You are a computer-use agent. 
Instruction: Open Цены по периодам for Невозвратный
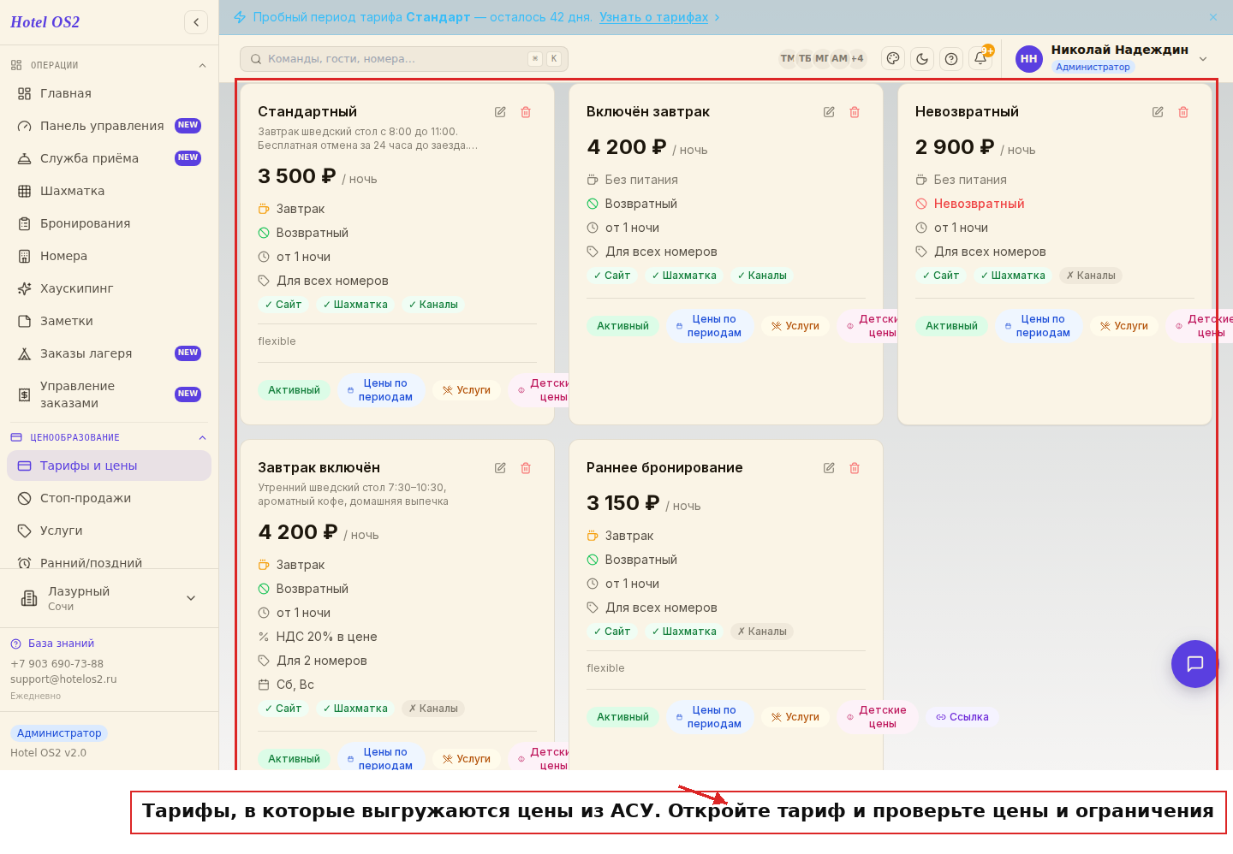pos(1038,326)
